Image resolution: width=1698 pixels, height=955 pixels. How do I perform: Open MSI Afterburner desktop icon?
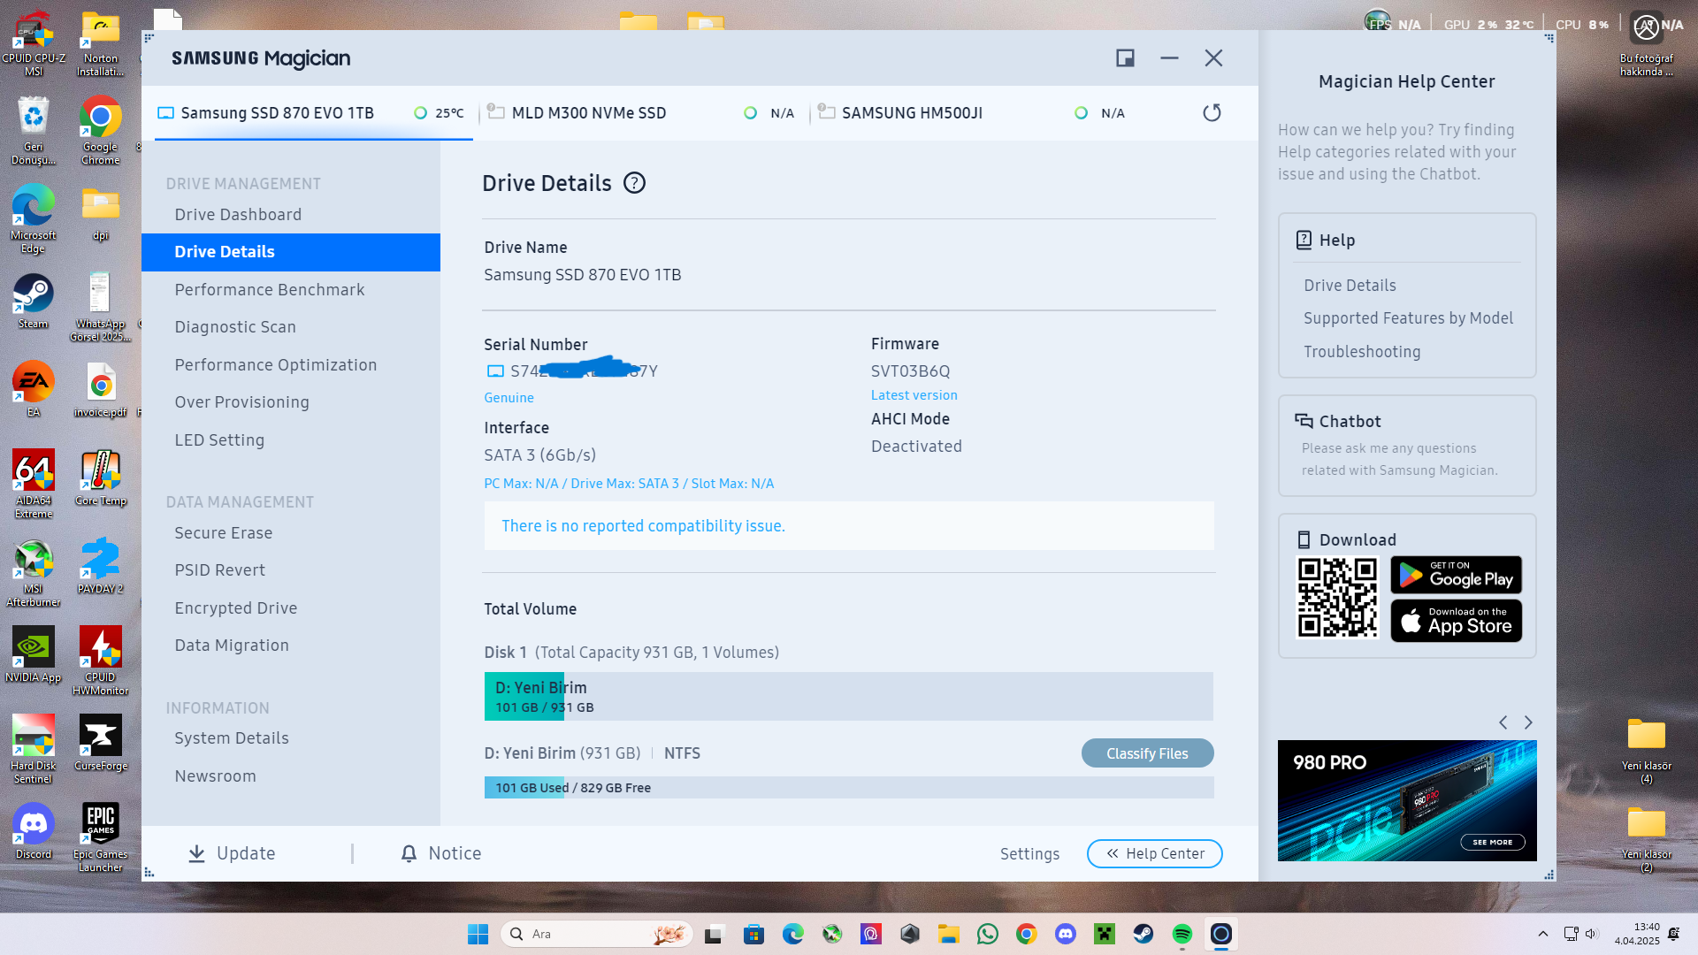pyautogui.click(x=34, y=572)
